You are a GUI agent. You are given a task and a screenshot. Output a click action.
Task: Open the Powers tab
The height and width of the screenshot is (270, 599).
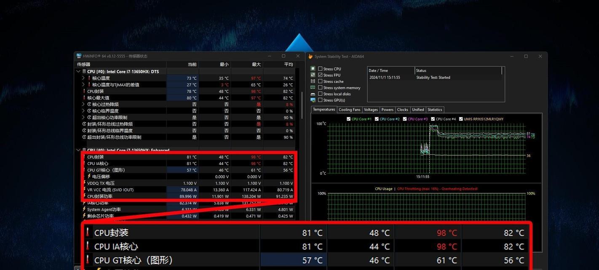click(x=388, y=110)
